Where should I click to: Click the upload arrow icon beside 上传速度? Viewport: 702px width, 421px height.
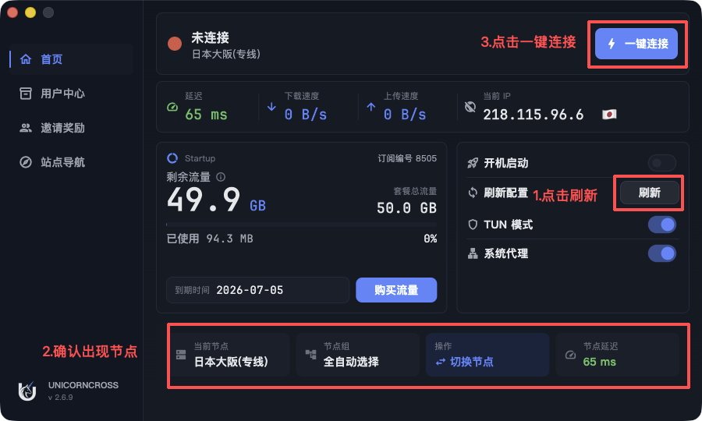pos(370,107)
